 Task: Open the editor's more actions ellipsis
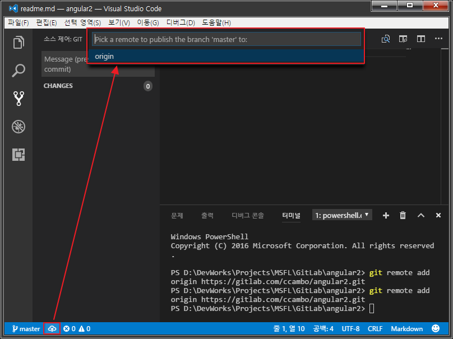[x=421, y=39]
